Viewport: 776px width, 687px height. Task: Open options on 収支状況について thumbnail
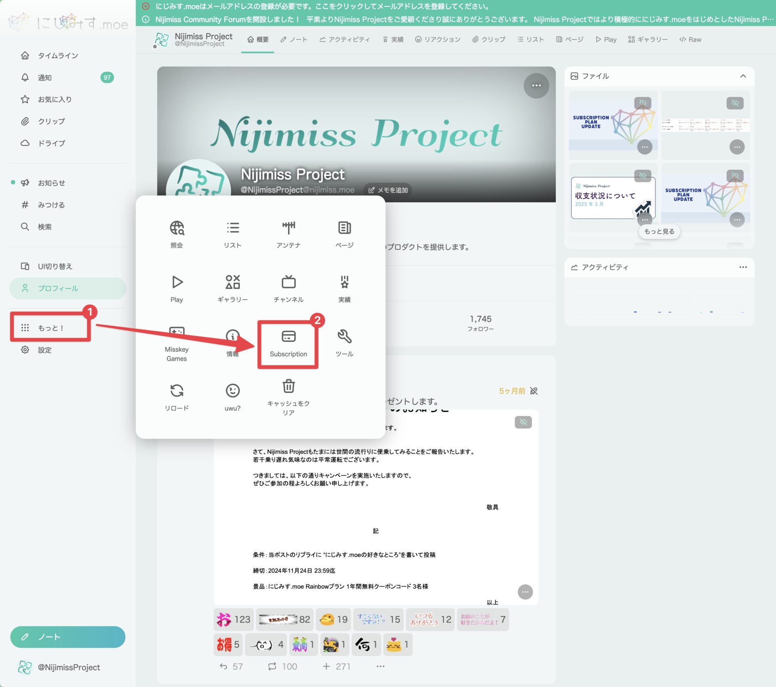coord(645,219)
